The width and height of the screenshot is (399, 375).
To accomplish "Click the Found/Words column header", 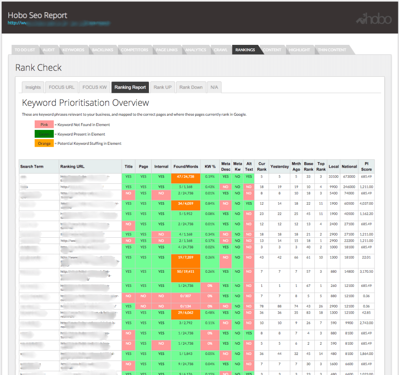I will [186, 166].
